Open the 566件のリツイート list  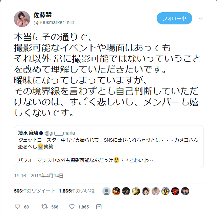click(x=35, y=191)
